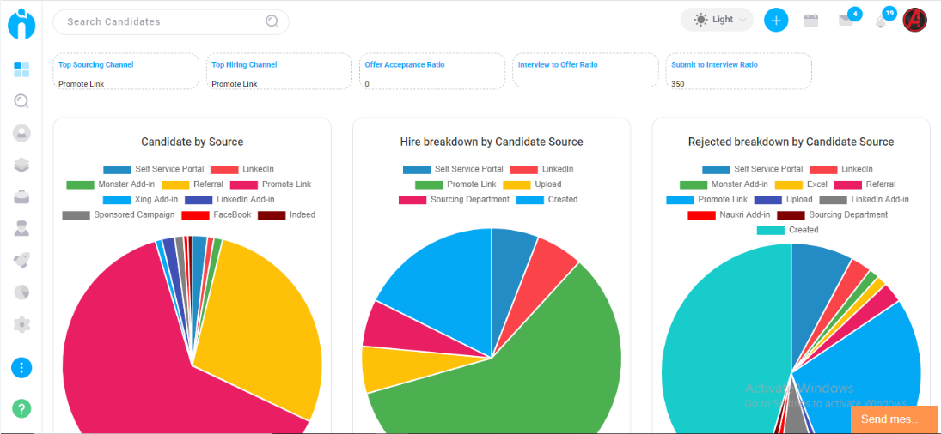The height and width of the screenshot is (434, 941).
Task: Open the layers stack icon in sidebar
Action: click(x=21, y=166)
